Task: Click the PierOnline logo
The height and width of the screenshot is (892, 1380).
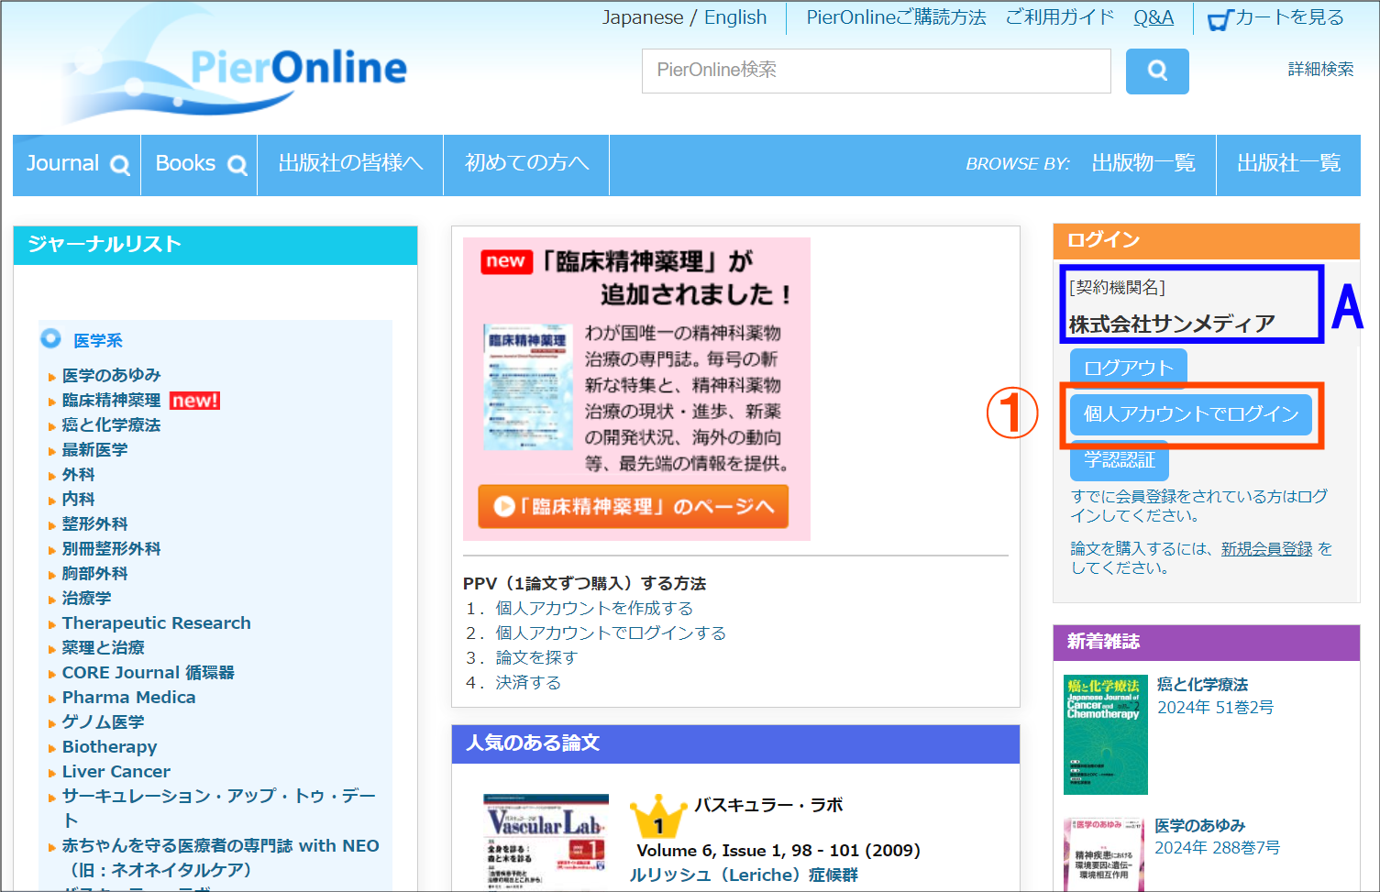Action: [x=237, y=66]
